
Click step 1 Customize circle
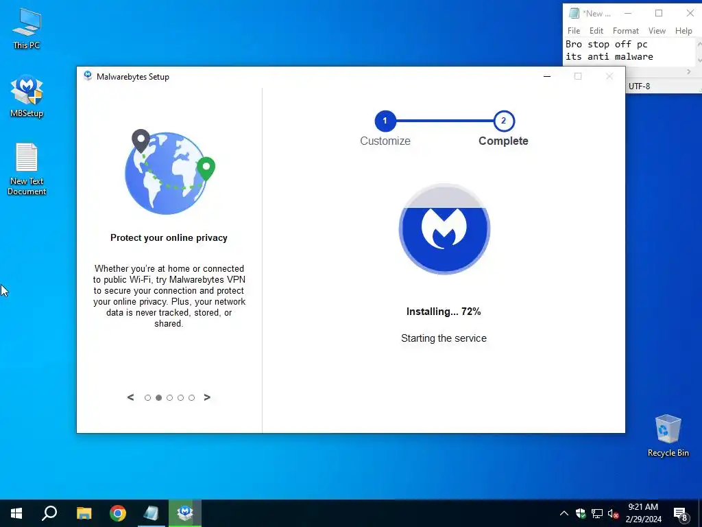pos(385,121)
